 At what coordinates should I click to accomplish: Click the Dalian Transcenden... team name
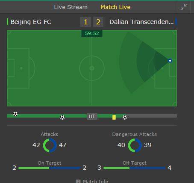coord(141,22)
